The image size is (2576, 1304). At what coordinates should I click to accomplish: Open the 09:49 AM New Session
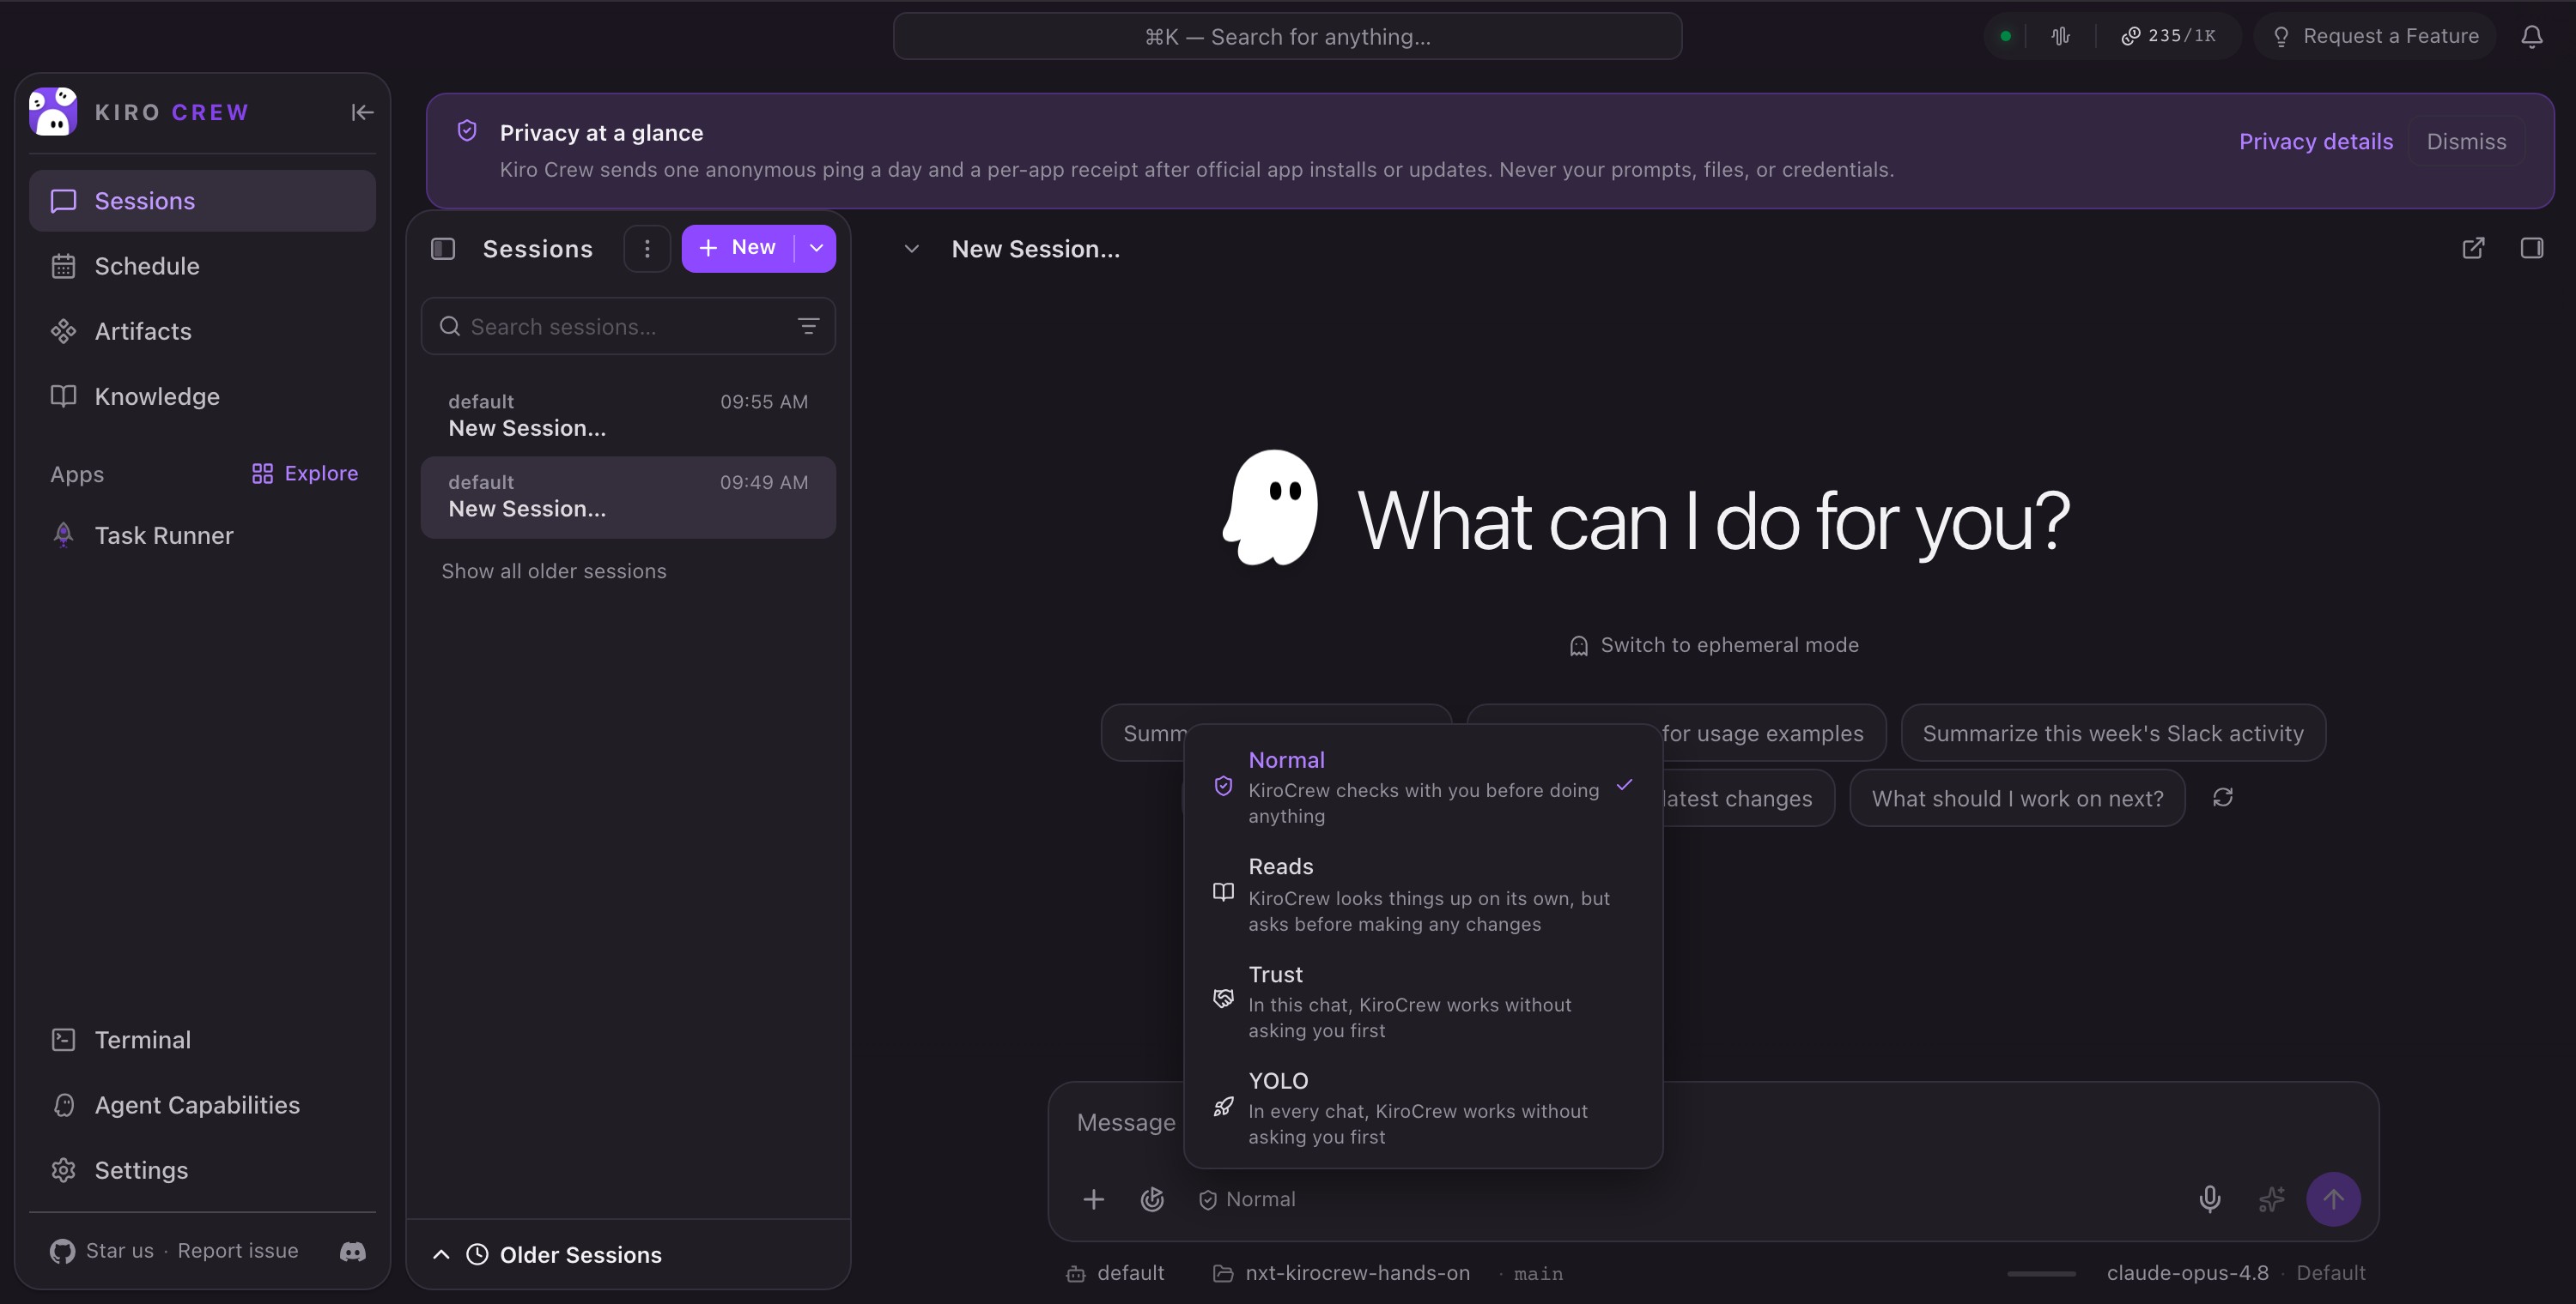point(628,497)
